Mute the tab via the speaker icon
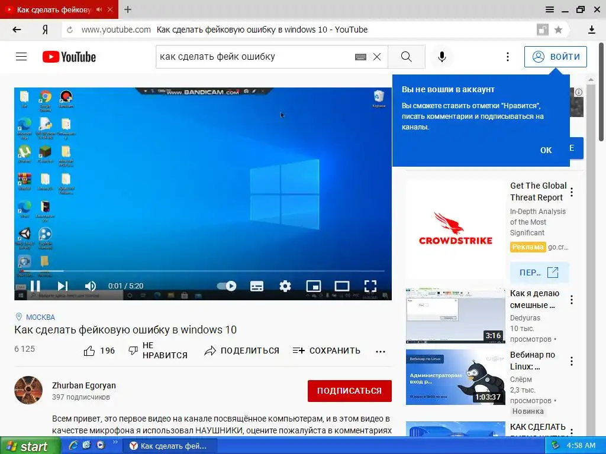606x454 pixels. coord(99,9)
